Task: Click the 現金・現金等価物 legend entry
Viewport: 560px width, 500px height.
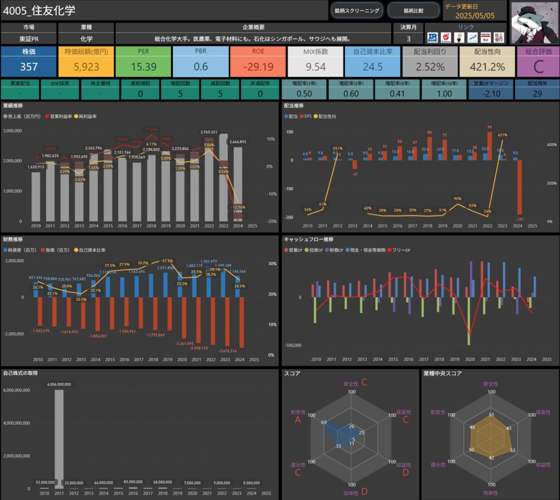Action: [x=365, y=250]
